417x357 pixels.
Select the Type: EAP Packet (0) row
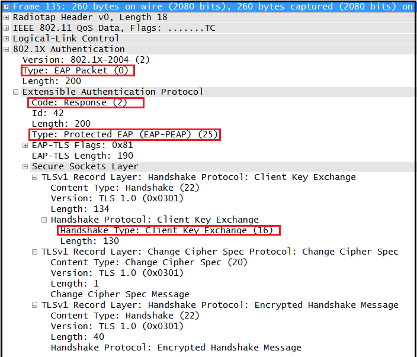[x=77, y=70]
